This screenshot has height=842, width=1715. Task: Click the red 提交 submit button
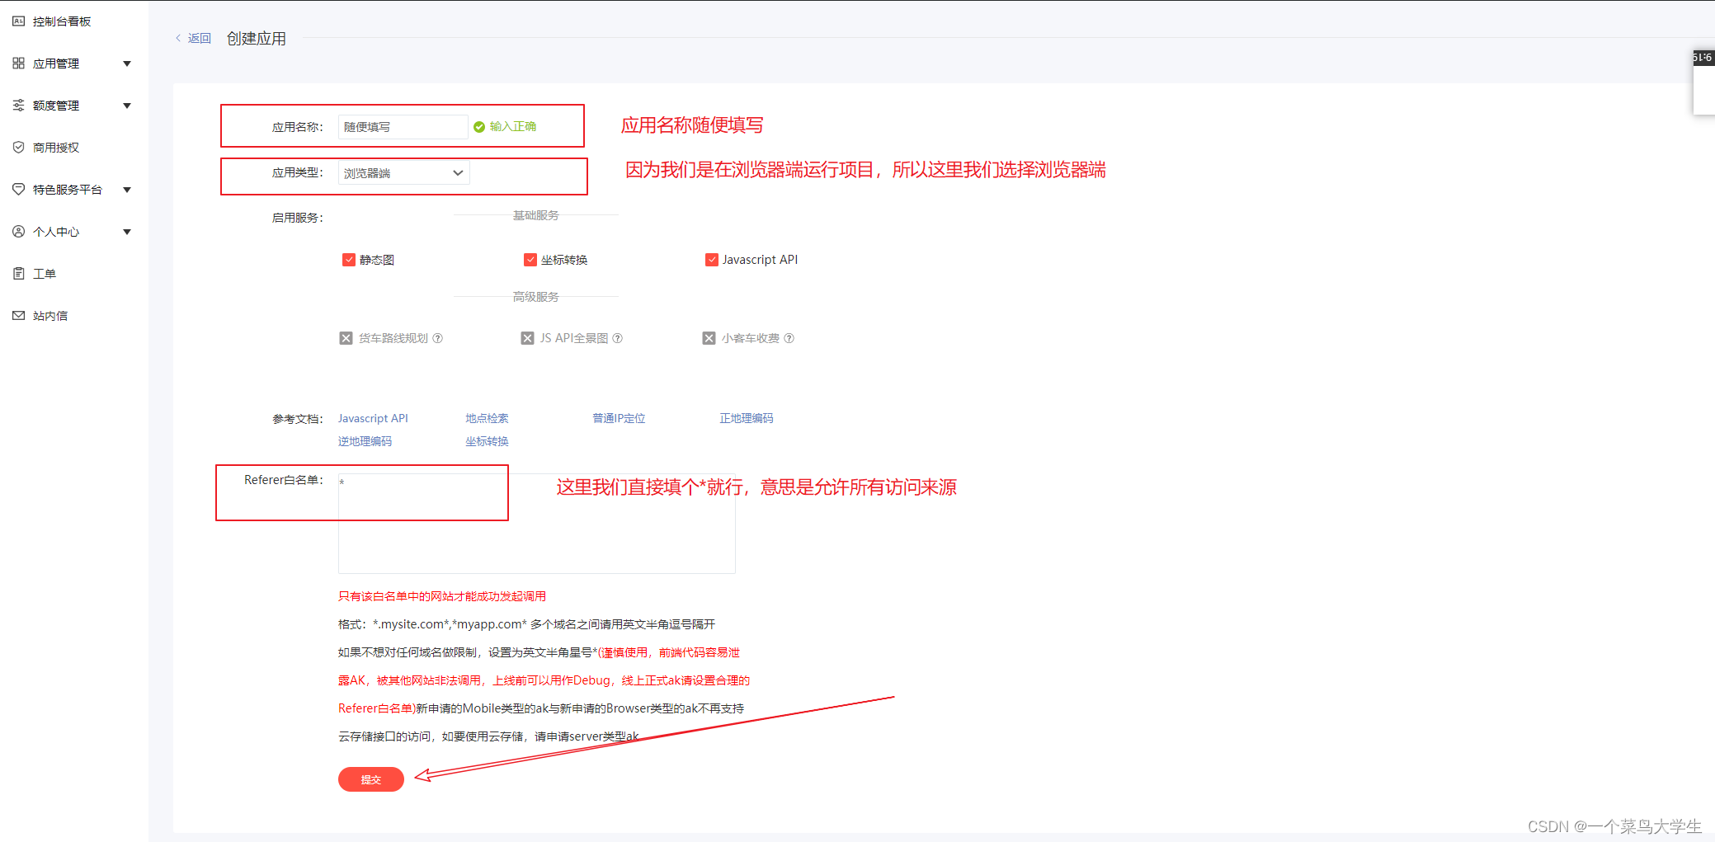click(371, 779)
